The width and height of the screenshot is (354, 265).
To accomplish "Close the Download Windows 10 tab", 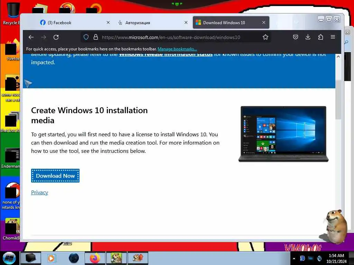I will pos(264,22).
